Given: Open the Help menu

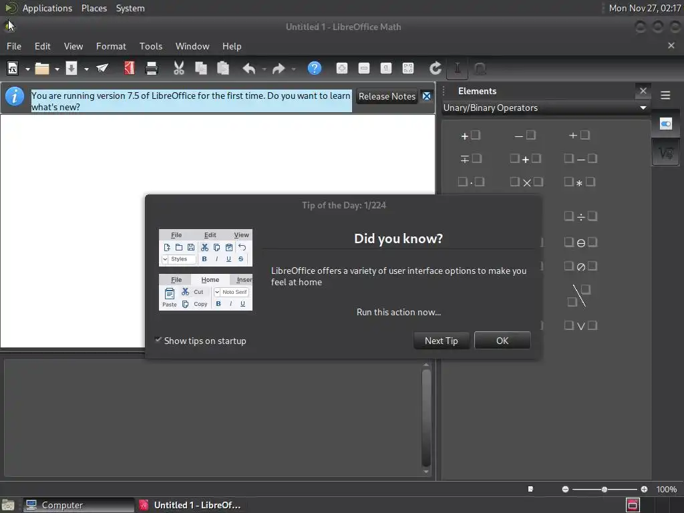Looking at the screenshot, I should pyautogui.click(x=232, y=46).
